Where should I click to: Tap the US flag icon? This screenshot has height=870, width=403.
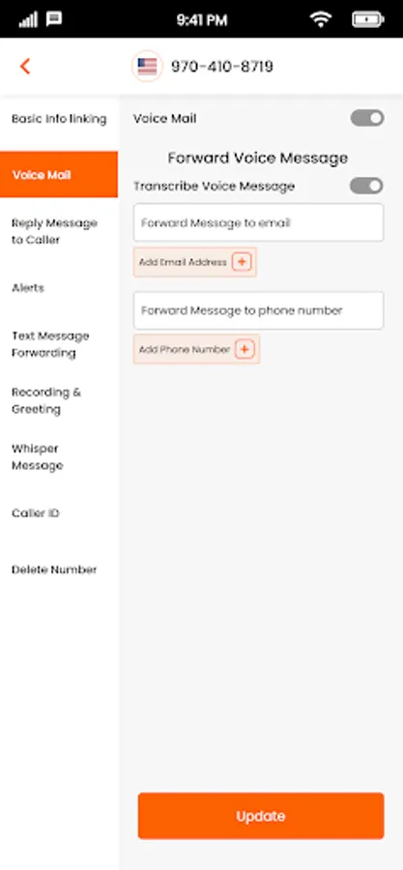147,67
